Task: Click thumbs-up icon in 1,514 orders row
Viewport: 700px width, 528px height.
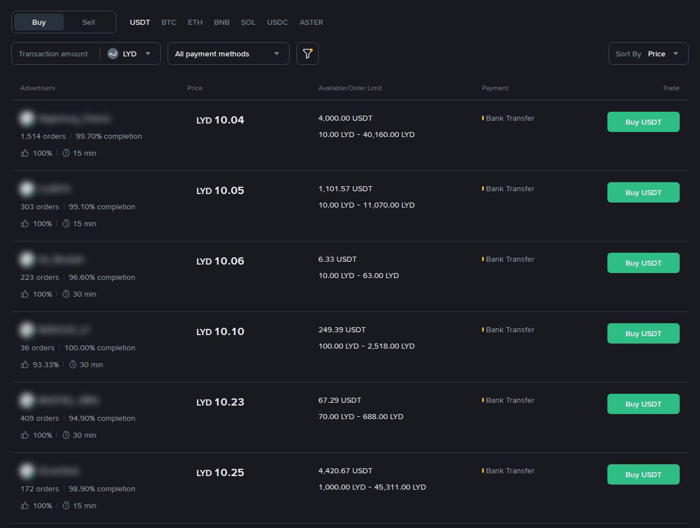Action: (25, 153)
